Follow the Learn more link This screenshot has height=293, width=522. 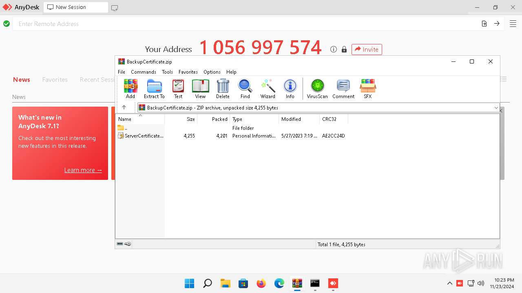(x=83, y=170)
